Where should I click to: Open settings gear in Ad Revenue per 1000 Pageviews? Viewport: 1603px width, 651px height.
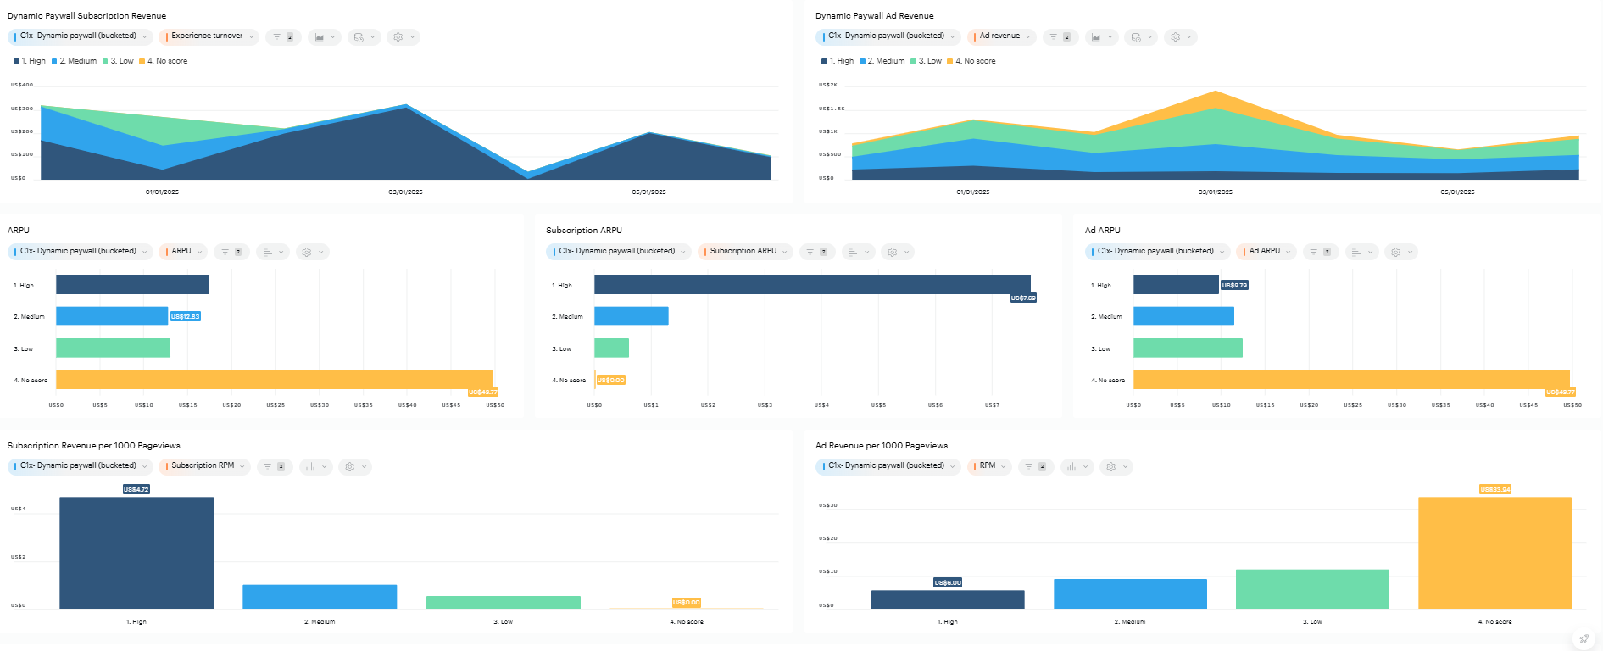[1116, 467]
